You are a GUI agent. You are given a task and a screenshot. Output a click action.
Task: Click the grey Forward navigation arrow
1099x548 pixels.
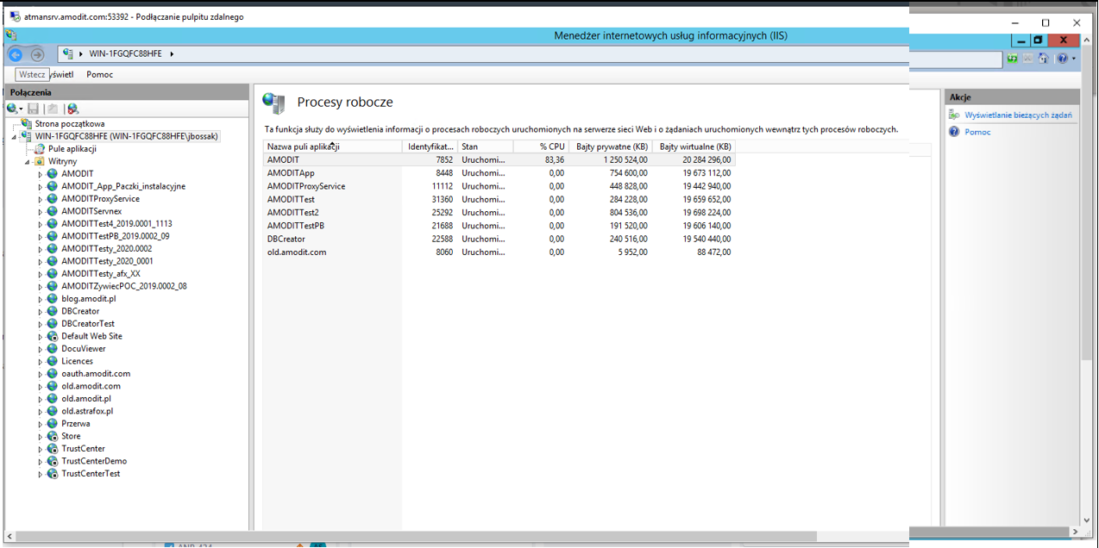37,54
